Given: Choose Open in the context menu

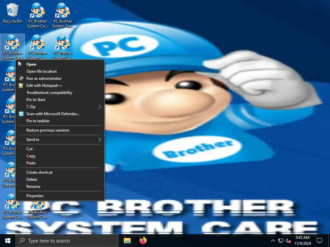Looking at the screenshot, I should coord(60,64).
